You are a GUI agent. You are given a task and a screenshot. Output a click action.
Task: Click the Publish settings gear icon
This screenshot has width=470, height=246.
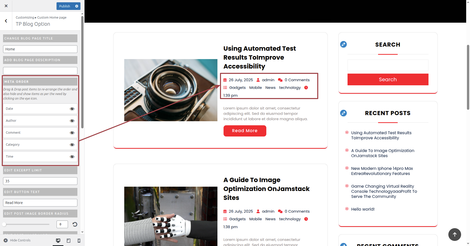pyautogui.click(x=77, y=6)
